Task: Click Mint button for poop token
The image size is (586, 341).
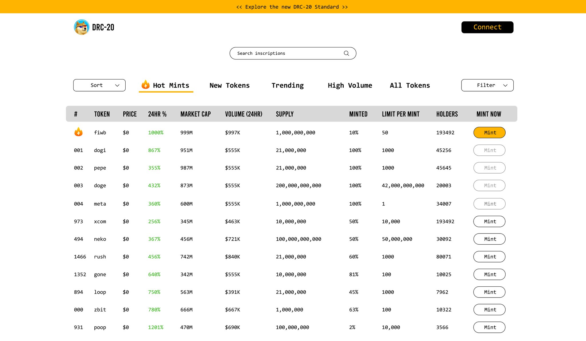Action: pos(489,327)
